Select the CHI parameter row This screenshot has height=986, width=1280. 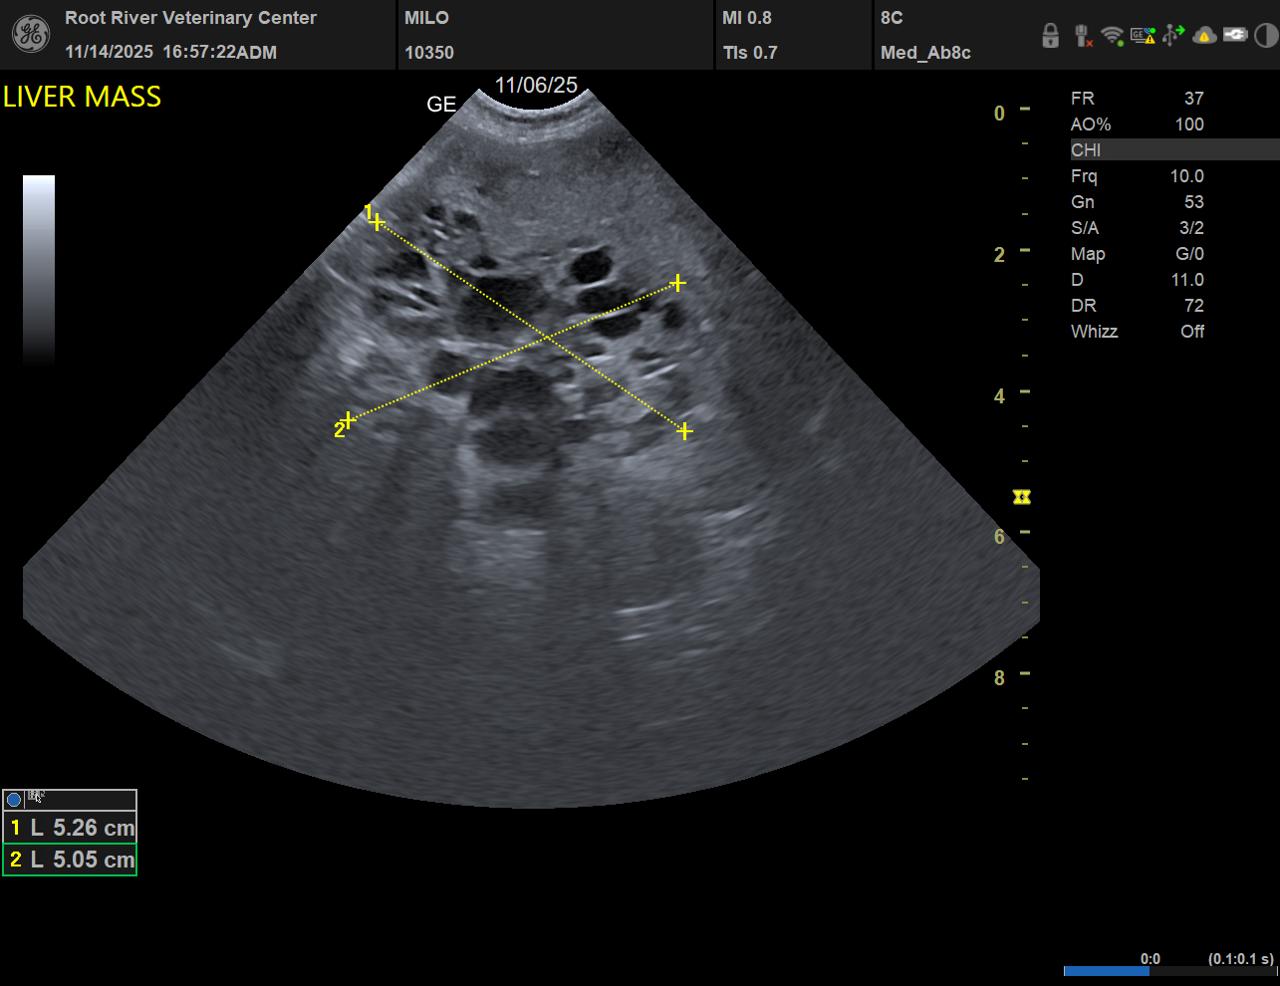click(1174, 150)
